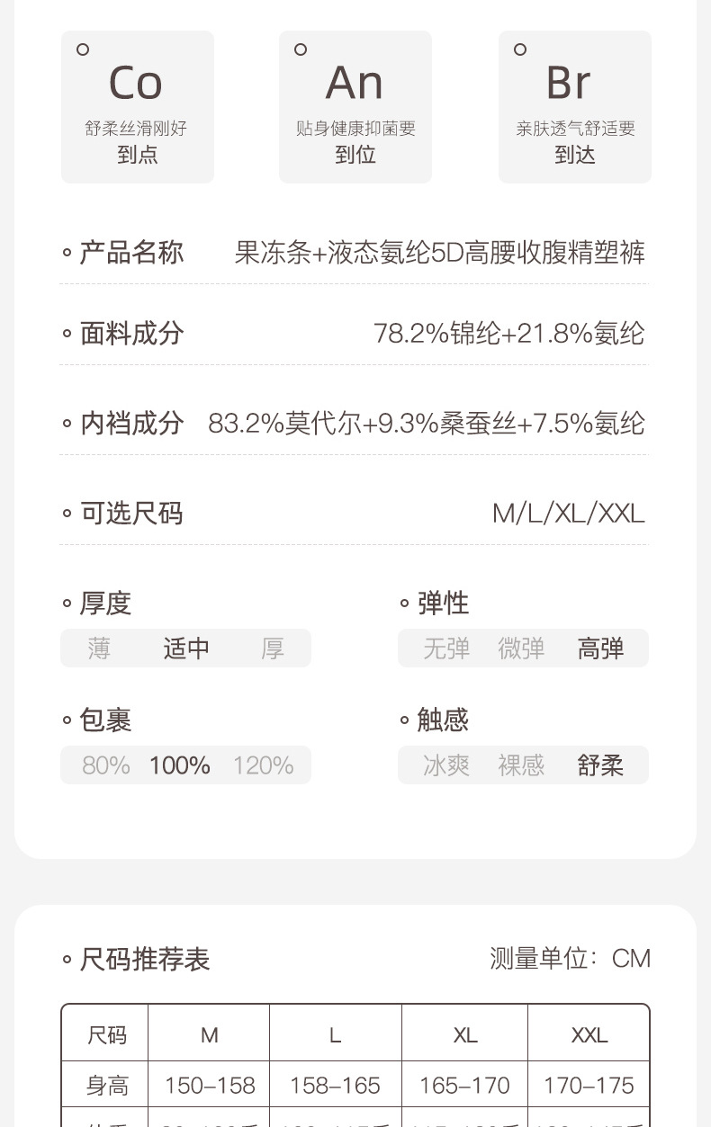Pick 120% wrap coverage option
The image size is (711, 1127).
[263, 765]
